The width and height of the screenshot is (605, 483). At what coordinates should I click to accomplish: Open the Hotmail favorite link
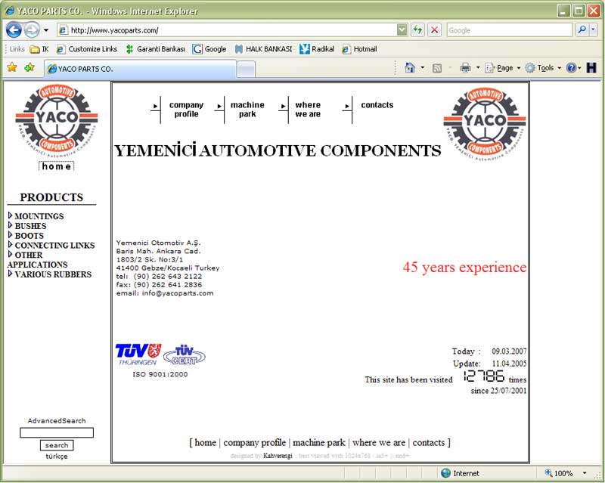point(360,49)
